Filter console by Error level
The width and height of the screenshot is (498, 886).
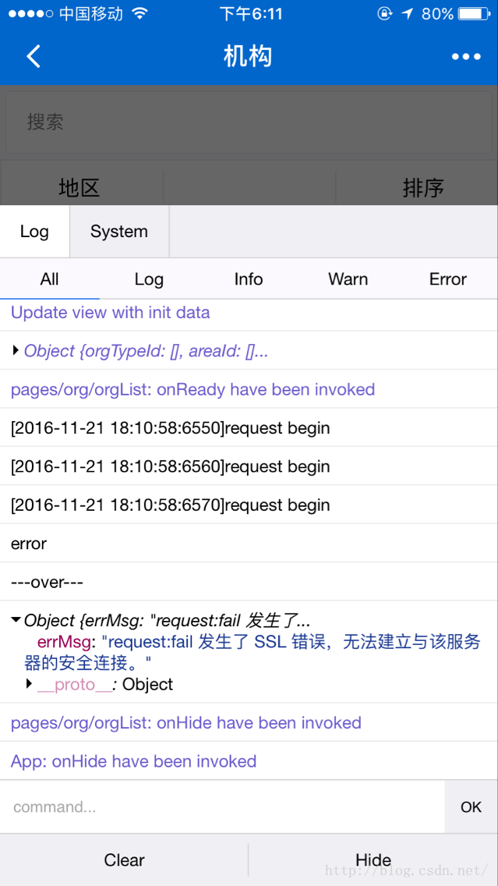(447, 279)
